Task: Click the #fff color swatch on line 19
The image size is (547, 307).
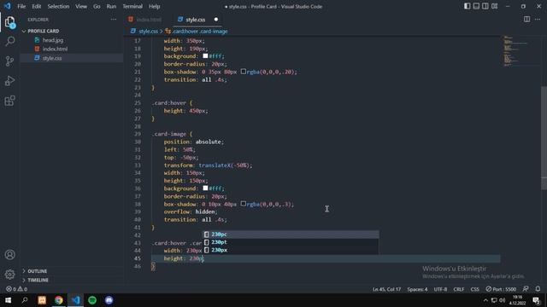Action: pyautogui.click(x=205, y=56)
